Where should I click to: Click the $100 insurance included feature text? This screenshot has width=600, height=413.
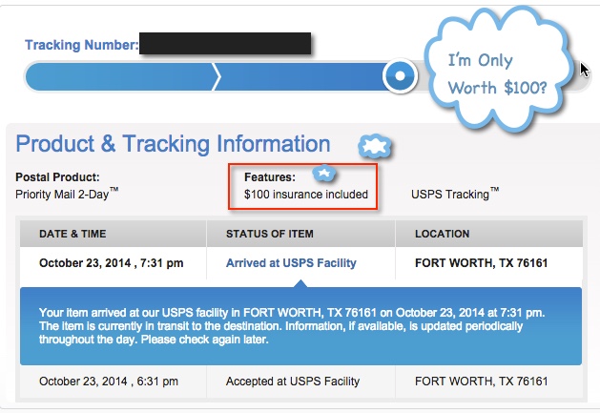(x=306, y=195)
